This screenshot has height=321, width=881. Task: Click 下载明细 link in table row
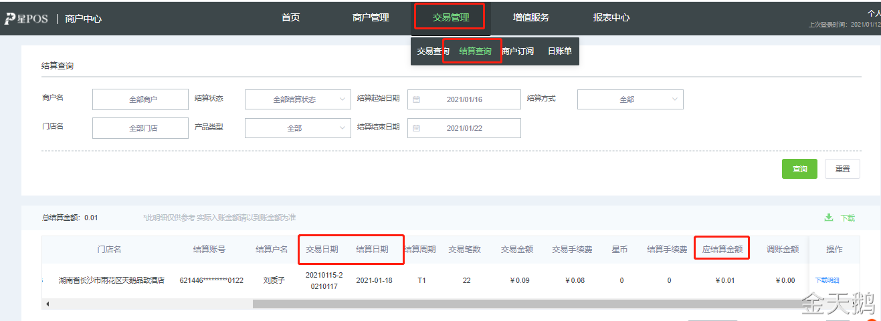pyautogui.click(x=827, y=280)
